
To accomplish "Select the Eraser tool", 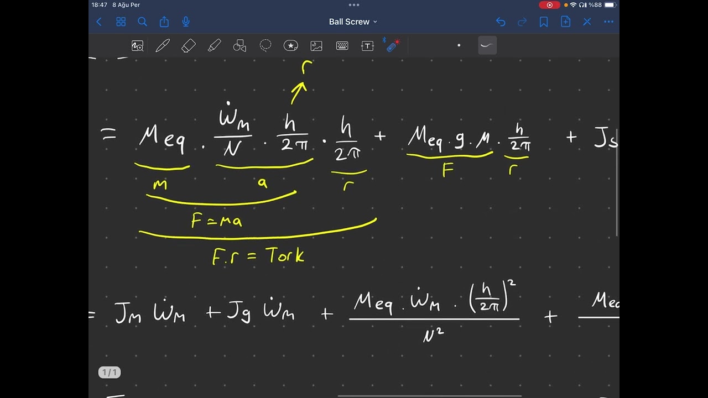I will click(x=189, y=46).
